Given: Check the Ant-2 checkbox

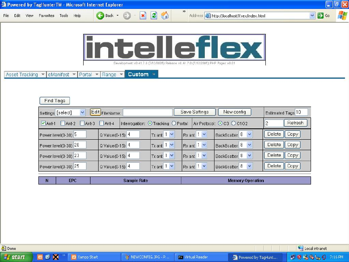Looking at the screenshot, I should [63, 123].
